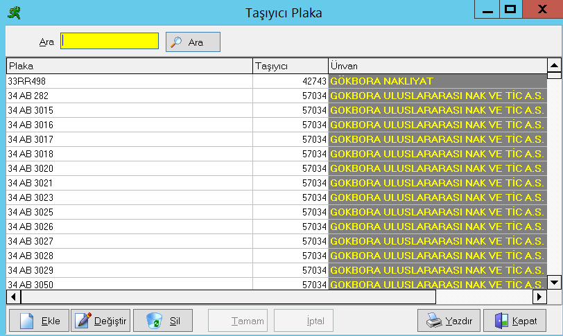Click the Kapat close door button

pyautogui.click(x=515, y=321)
